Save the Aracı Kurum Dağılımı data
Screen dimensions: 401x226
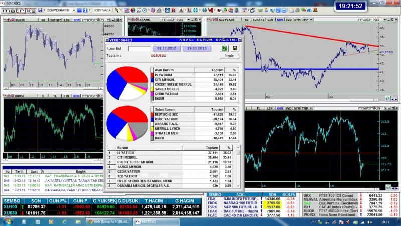tap(235, 48)
